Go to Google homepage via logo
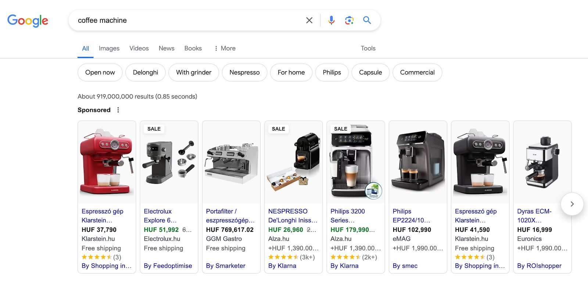This screenshot has width=588, height=281. pyautogui.click(x=28, y=21)
